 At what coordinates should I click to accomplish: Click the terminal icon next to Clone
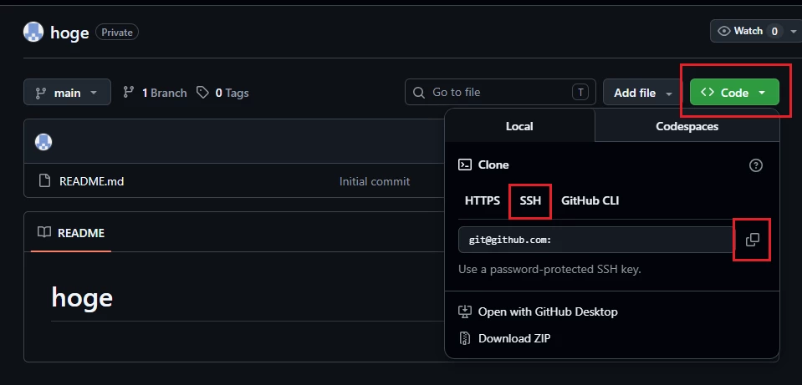pos(464,165)
